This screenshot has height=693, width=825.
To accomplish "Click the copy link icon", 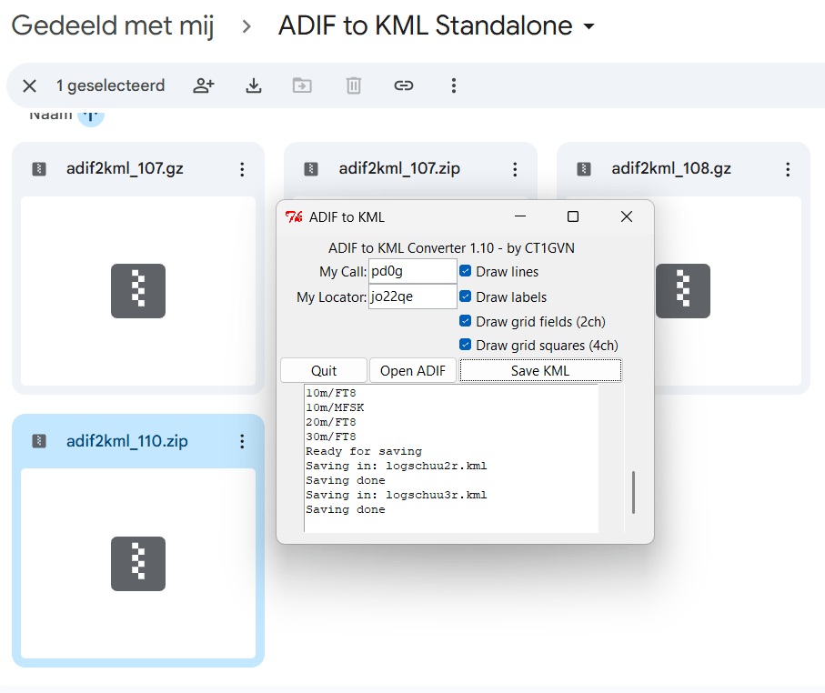I will coord(404,85).
